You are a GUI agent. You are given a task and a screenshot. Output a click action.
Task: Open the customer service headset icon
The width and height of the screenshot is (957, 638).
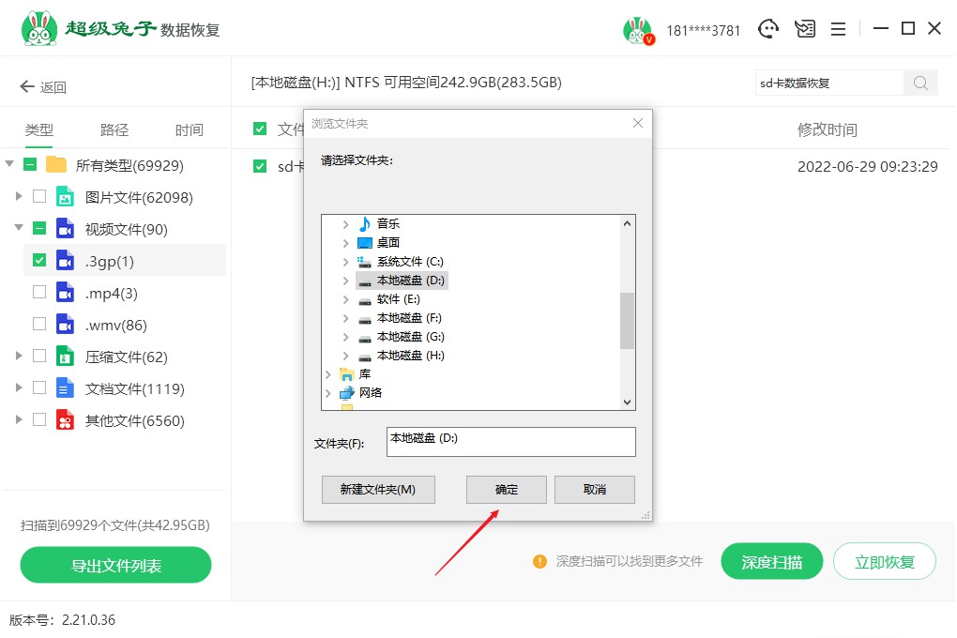point(767,29)
